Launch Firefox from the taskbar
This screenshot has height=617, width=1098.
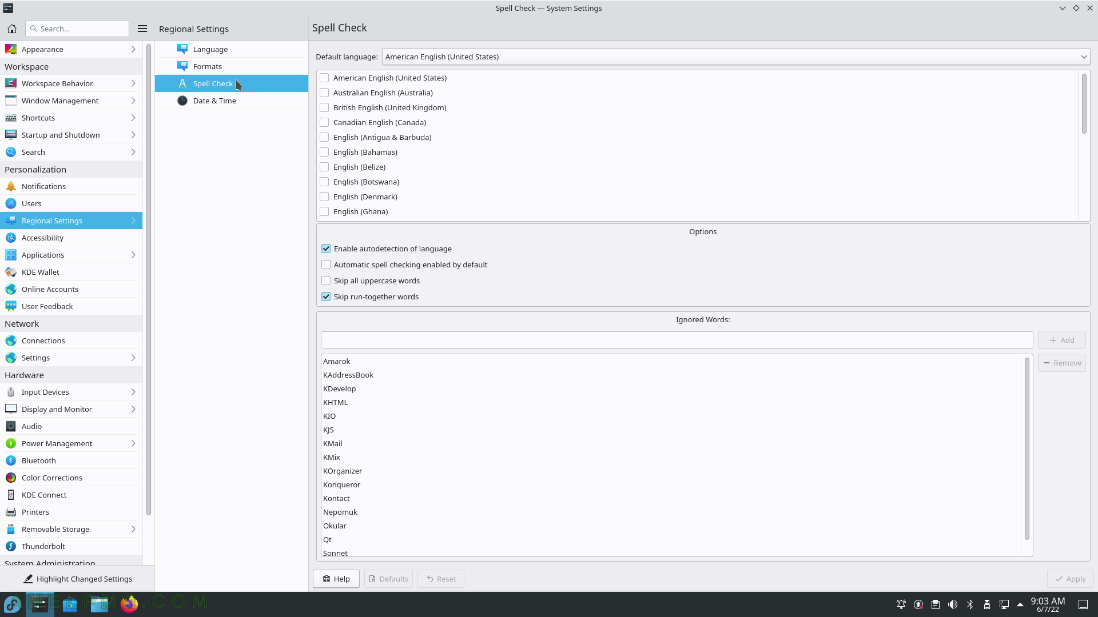(x=129, y=604)
